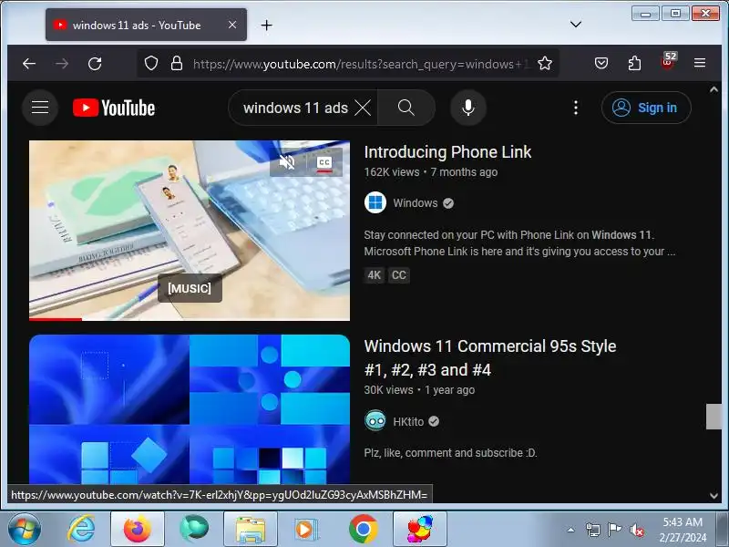Expand the list all tabs chevron

(576, 25)
